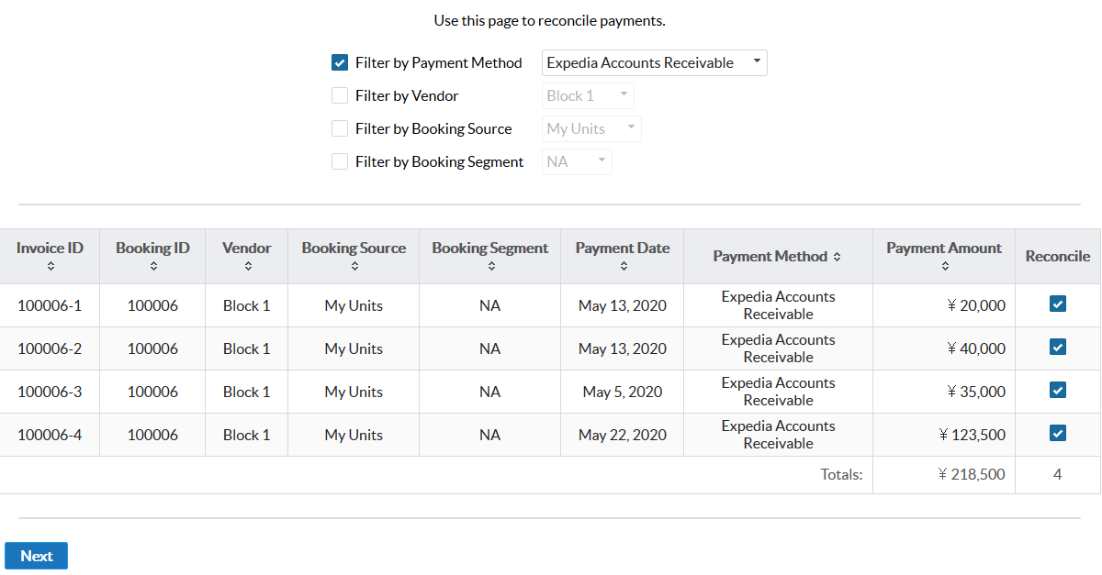This screenshot has height=575, width=1102.
Task: Select the 100006-3 invoice ID cell
Action: [50, 392]
